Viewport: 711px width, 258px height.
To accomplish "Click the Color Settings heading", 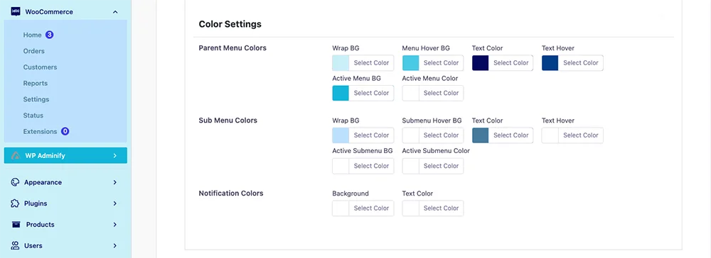I will click(x=230, y=24).
